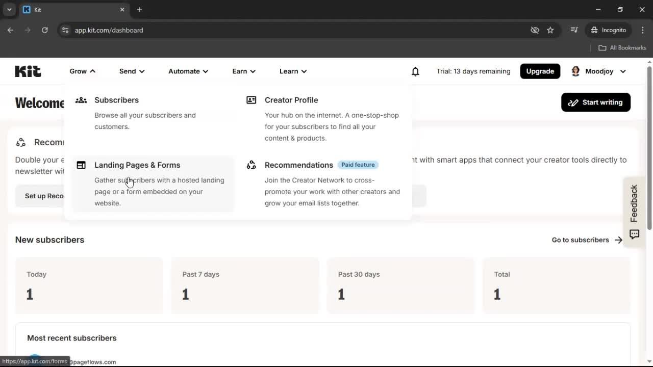This screenshot has width=653, height=367.
Task: Click the Subscribers icon in the Grow menu
Action: pyautogui.click(x=81, y=100)
